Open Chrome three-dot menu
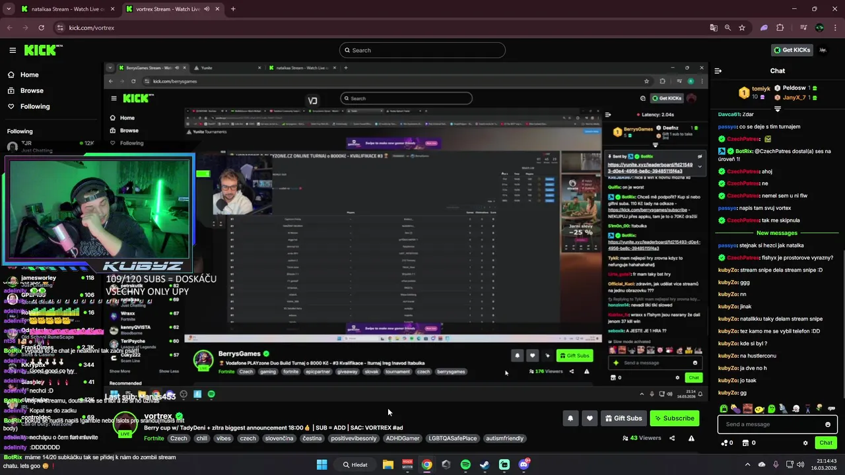 tap(836, 28)
